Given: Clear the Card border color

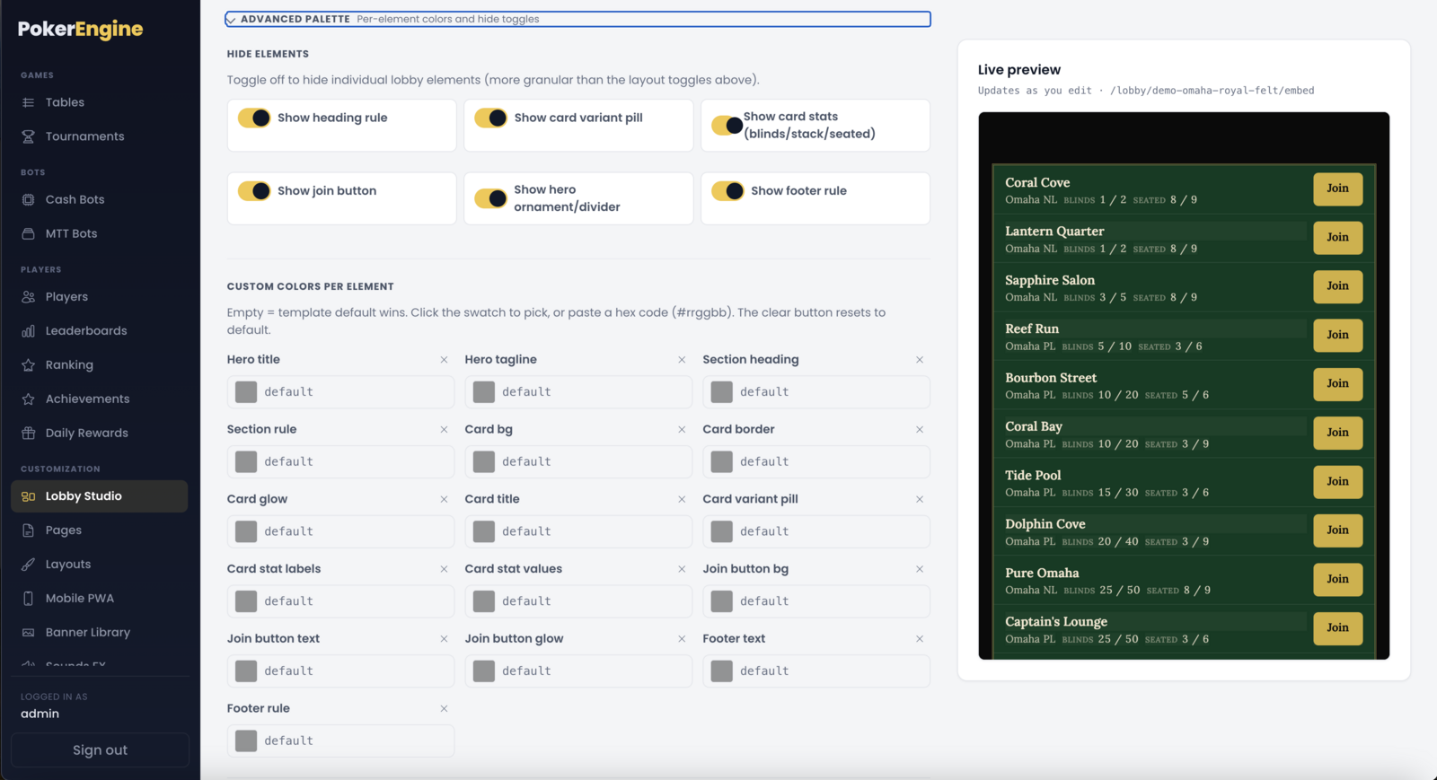Looking at the screenshot, I should click(x=920, y=430).
